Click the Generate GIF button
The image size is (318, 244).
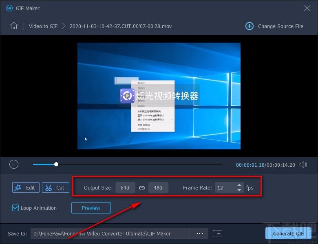coord(288,233)
